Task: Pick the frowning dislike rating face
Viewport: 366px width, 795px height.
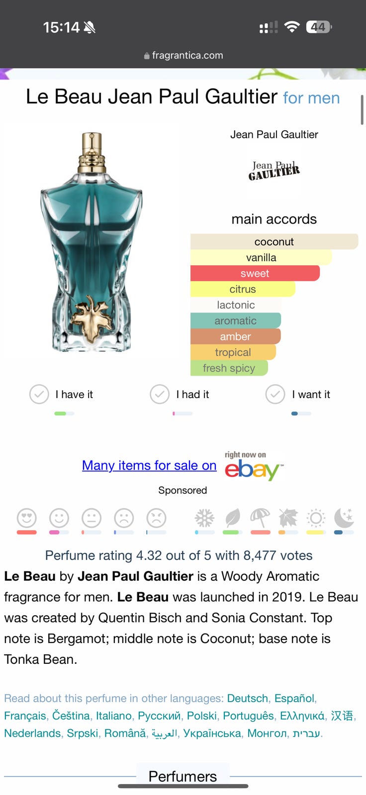Action: [x=124, y=518]
